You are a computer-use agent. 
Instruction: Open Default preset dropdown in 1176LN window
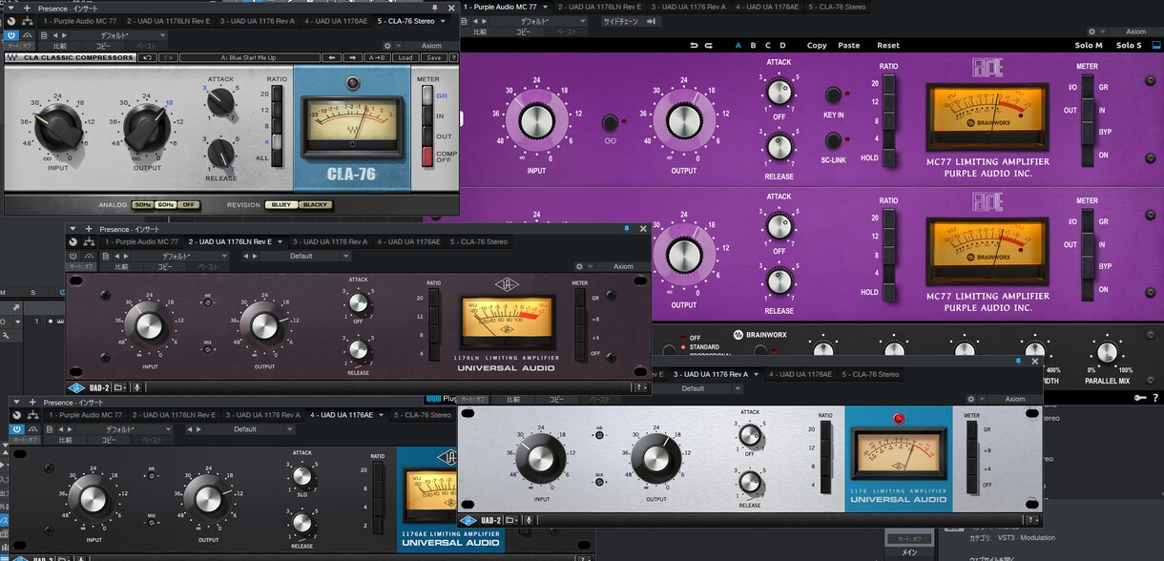coord(305,256)
